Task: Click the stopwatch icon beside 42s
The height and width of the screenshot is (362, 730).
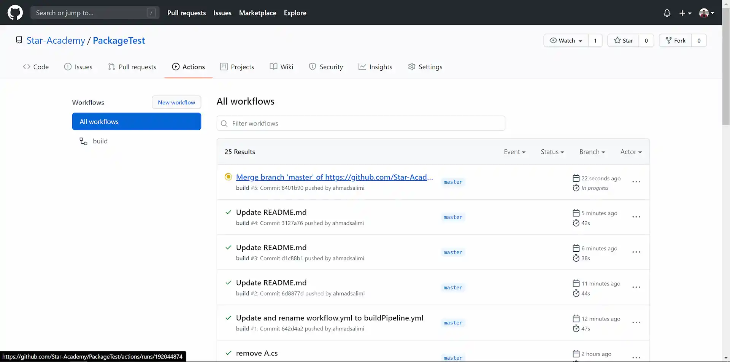Action: [x=576, y=223]
